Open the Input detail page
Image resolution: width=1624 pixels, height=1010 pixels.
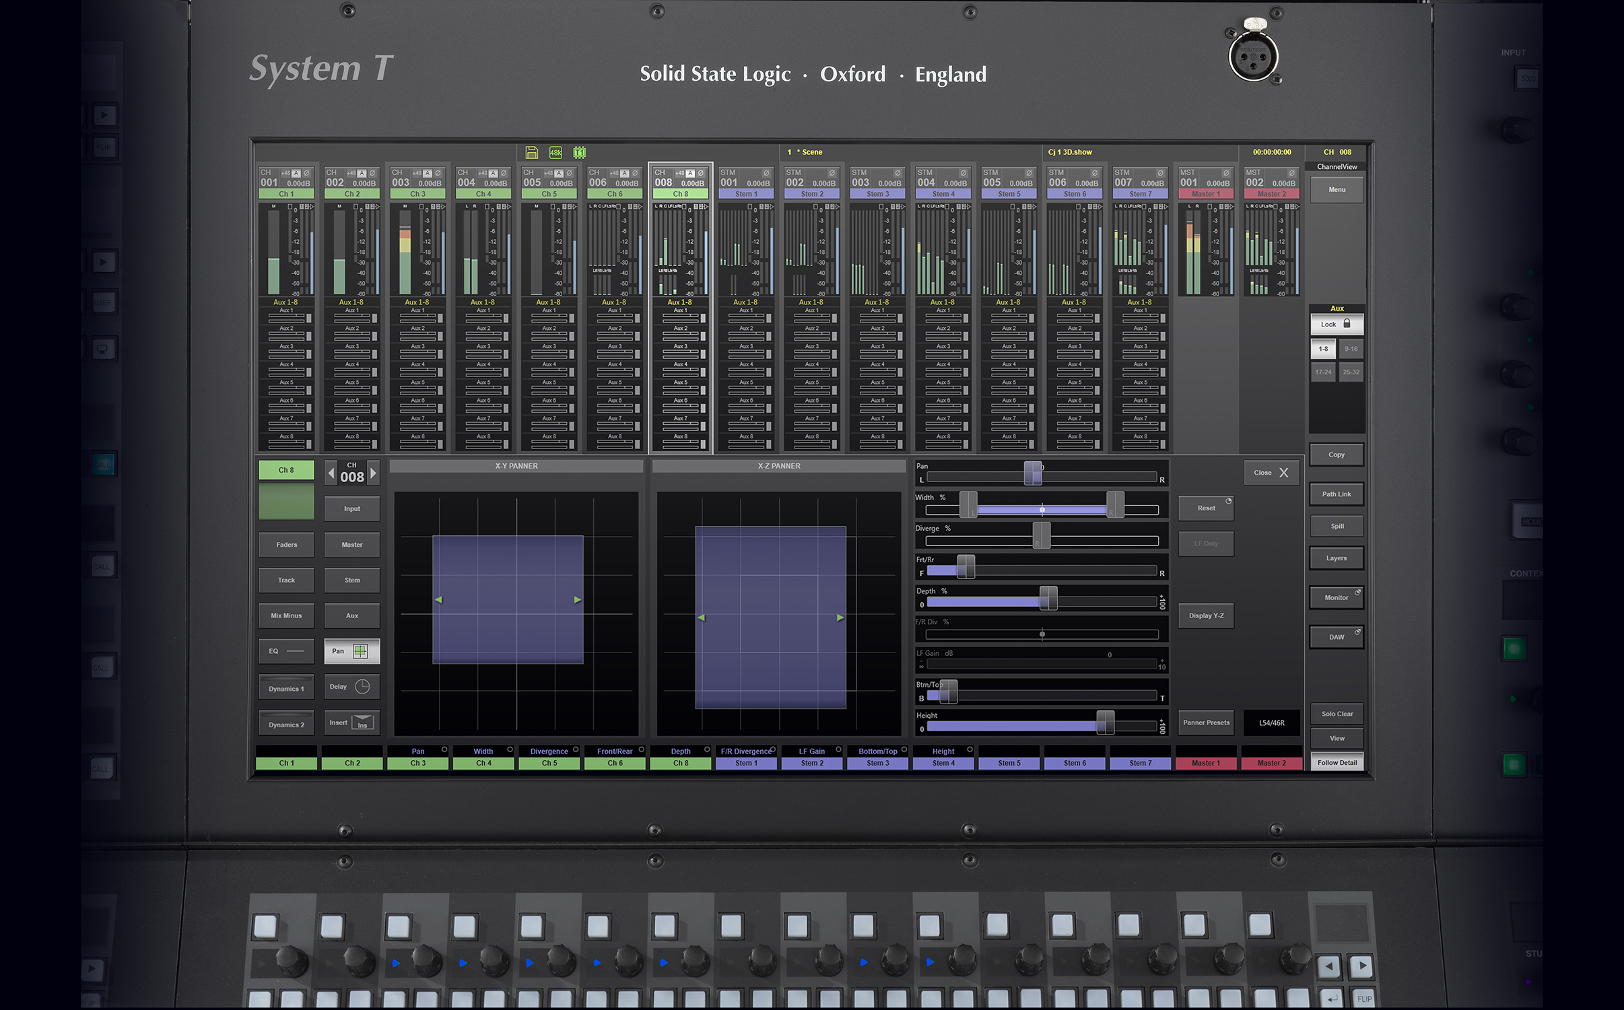pyautogui.click(x=351, y=509)
